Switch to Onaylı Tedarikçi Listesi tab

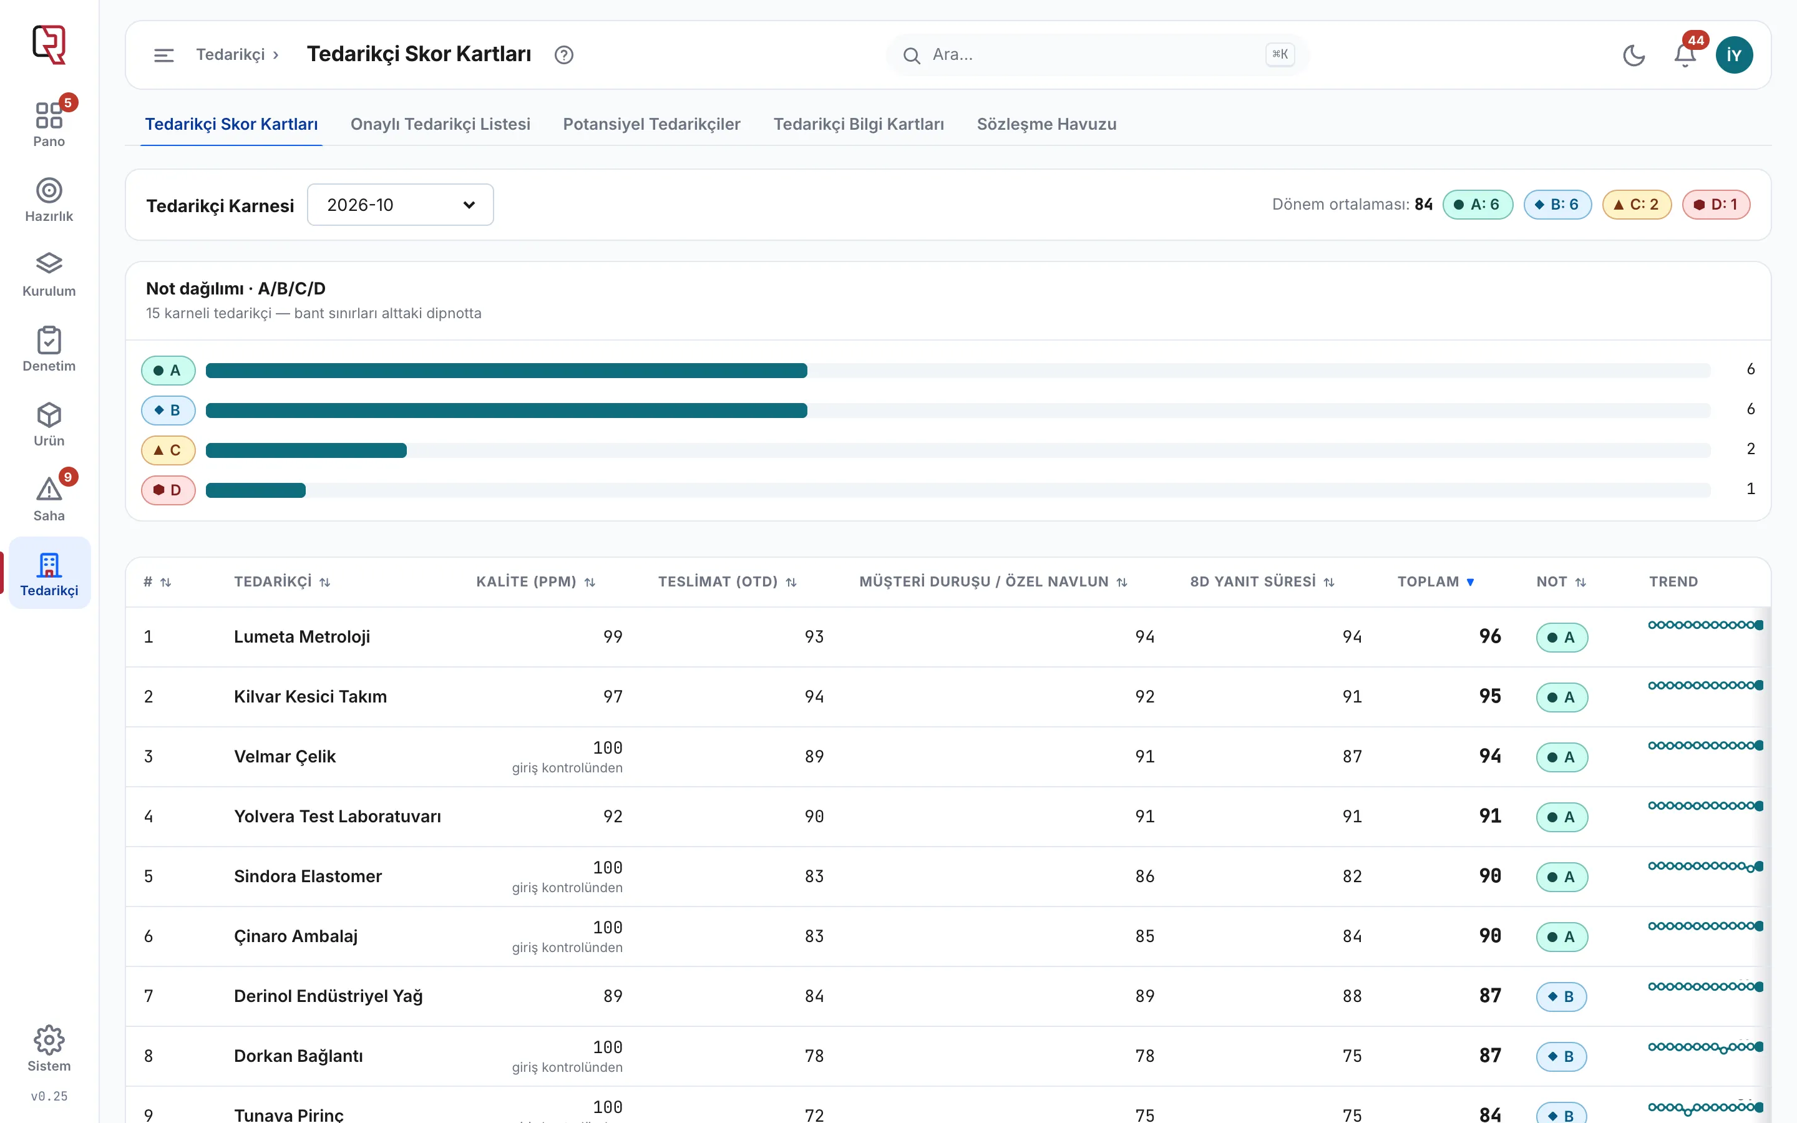pos(441,124)
